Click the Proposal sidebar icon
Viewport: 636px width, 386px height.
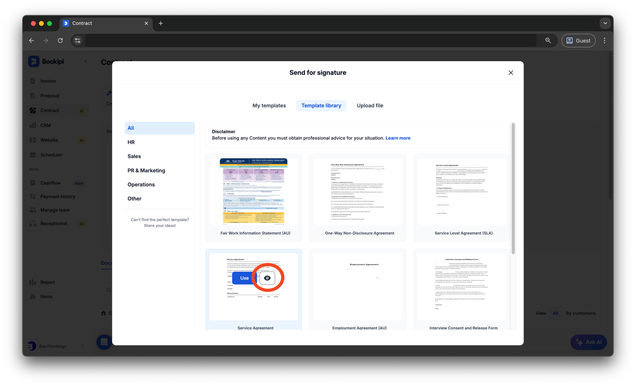(33, 96)
